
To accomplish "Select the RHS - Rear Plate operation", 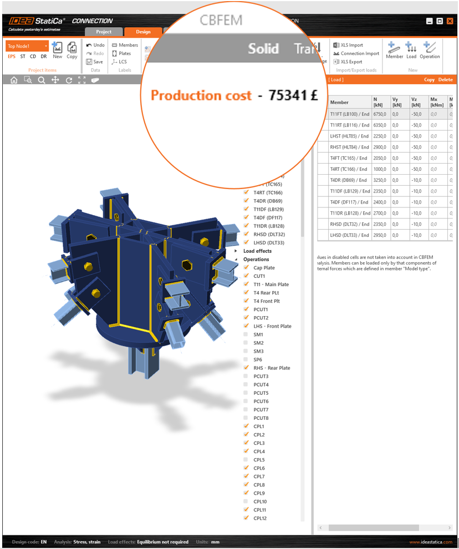I will coord(272,368).
